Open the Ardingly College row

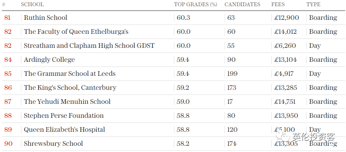[x=49, y=60]
